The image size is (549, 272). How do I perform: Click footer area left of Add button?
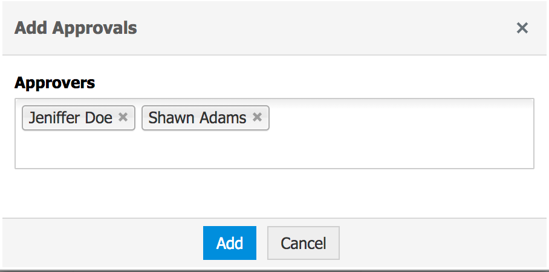103,243
